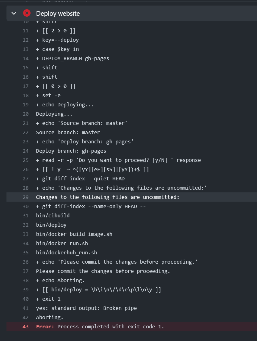This screenshot has height=341, width=257.
Task: Click line number 14 showing DEPLOY_BRANCH
Action: click(x=25, y=58)
